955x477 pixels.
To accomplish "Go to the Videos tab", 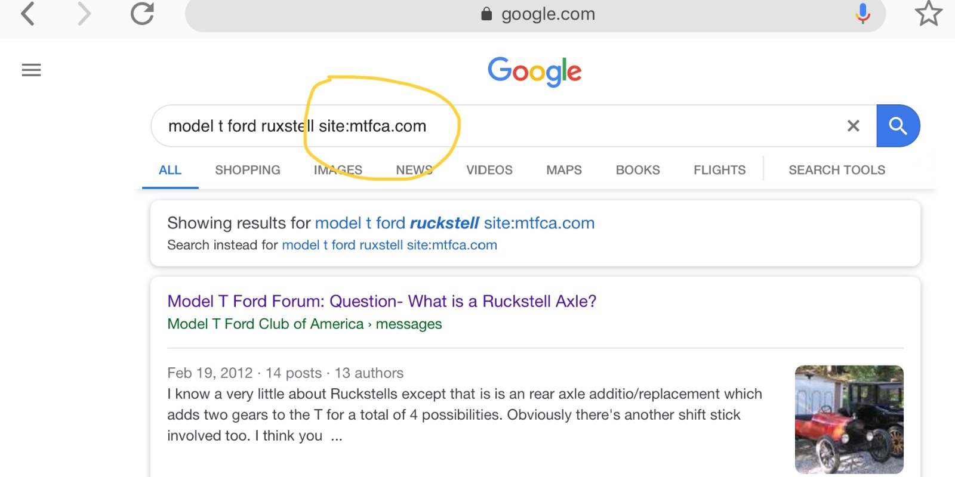I will click(x=489, y=170).
